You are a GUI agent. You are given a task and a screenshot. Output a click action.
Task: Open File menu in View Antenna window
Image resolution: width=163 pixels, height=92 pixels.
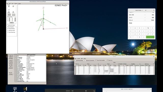(x=7, y=4)
